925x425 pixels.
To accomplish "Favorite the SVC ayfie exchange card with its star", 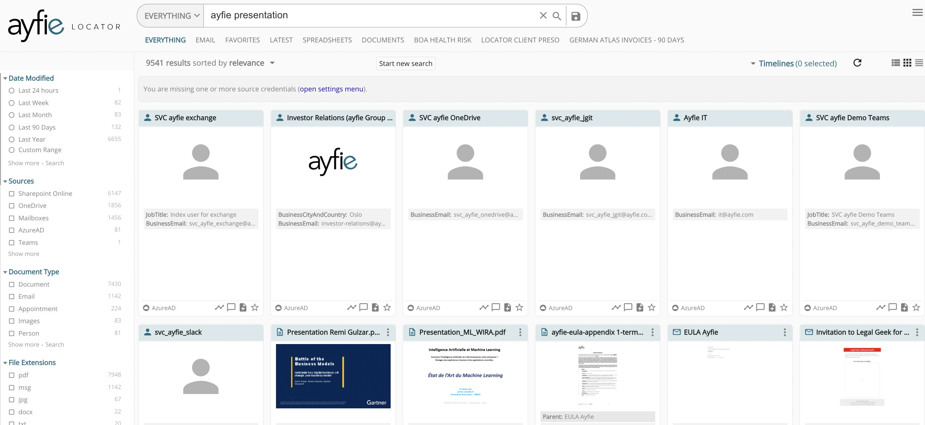I will (254, 307).
